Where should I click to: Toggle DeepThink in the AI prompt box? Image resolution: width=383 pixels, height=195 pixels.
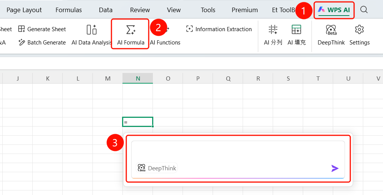[x=157, y=168]
